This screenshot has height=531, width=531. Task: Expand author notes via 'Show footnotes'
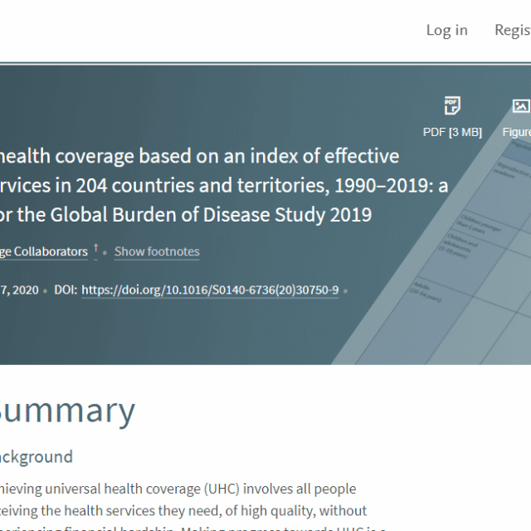coord(157,251)
